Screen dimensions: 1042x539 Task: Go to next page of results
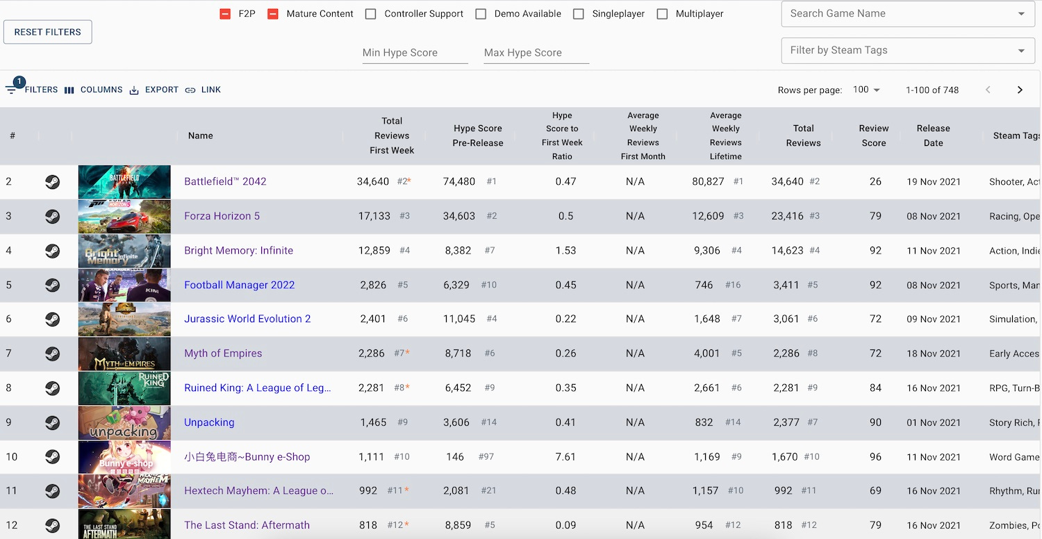1020,90
